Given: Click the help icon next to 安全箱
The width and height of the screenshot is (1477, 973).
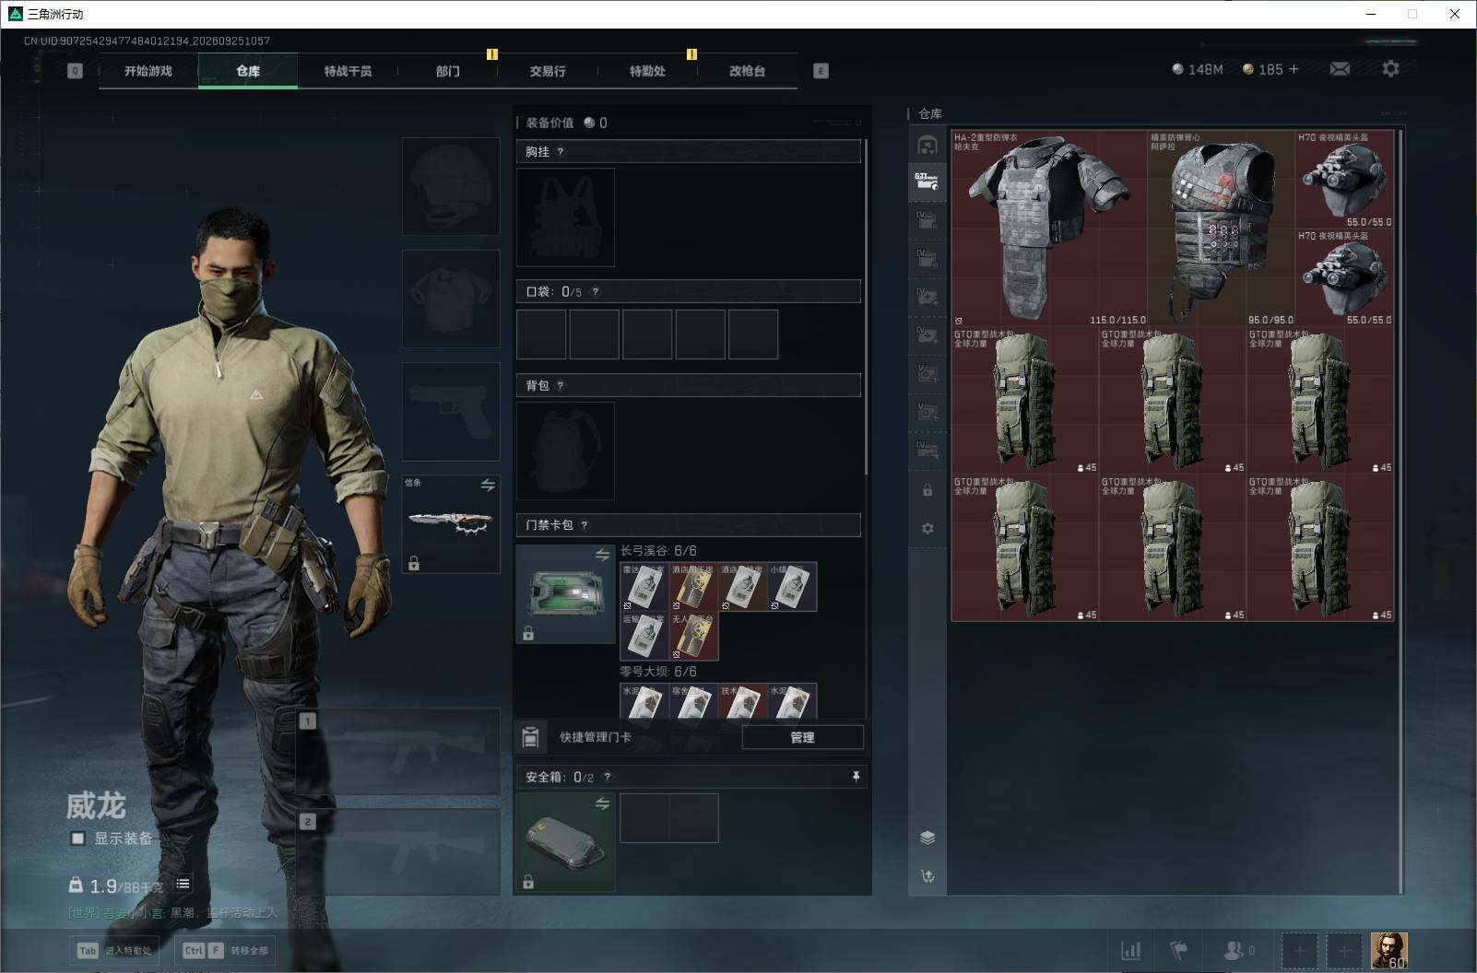Looking at the screenshot, I should click(x=607, y=778).
